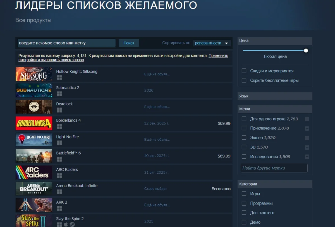Open ARK 2 dinosaur thumbnail
The height and width of the screenshot is (227, 335).
coord(34,205)
